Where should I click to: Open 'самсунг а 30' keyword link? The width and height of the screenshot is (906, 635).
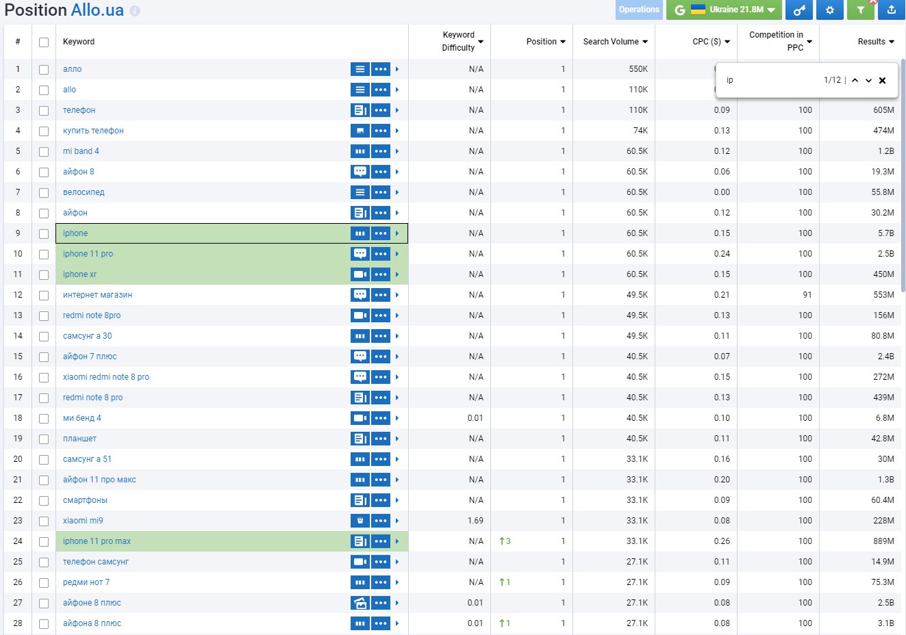tap(87, 336)
